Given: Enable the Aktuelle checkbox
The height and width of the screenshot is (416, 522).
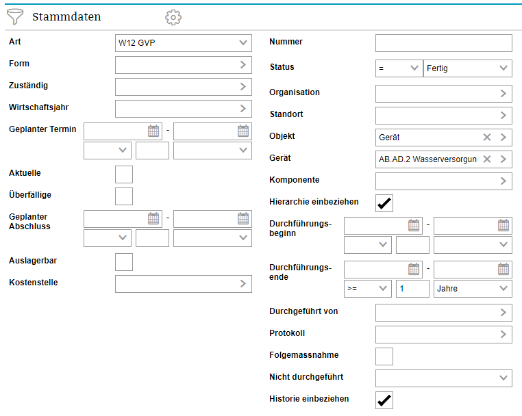Looking at the screenshot, I should pyautogui.click(x=124, y=174).
